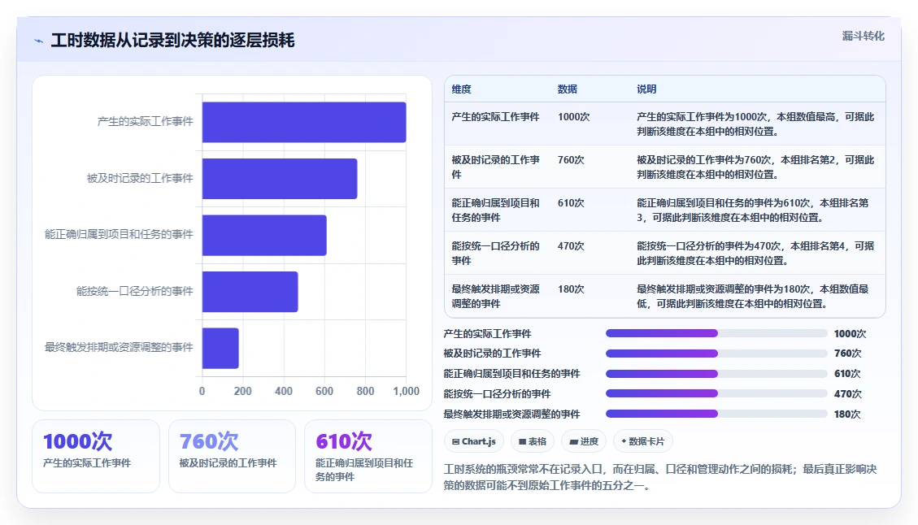This screenshot has width=918, height=525.
Task: Click the progress bar showing 470次
Action: tap(716, 394)
